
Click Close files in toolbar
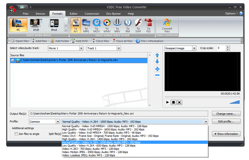(100, 41)
